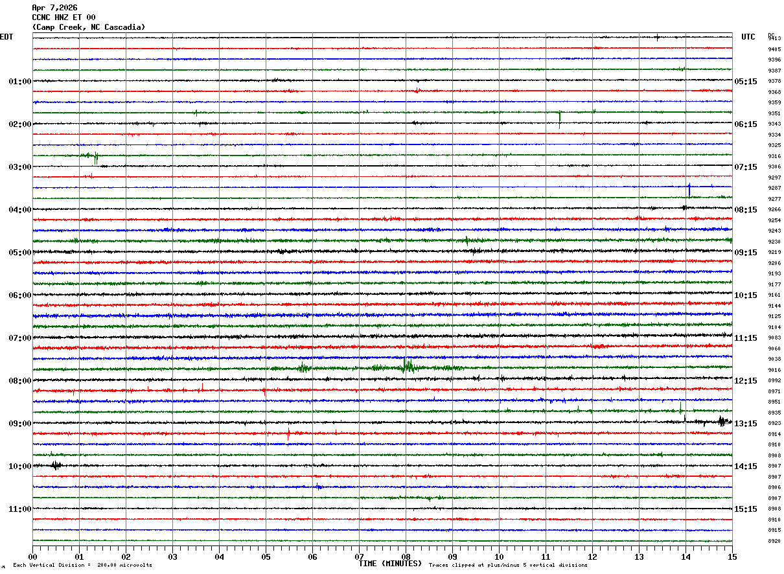Click the 01:00 EDT time label
Viewport: 784px width, 574px height.
pyautogui.click(x=19, y=82)
